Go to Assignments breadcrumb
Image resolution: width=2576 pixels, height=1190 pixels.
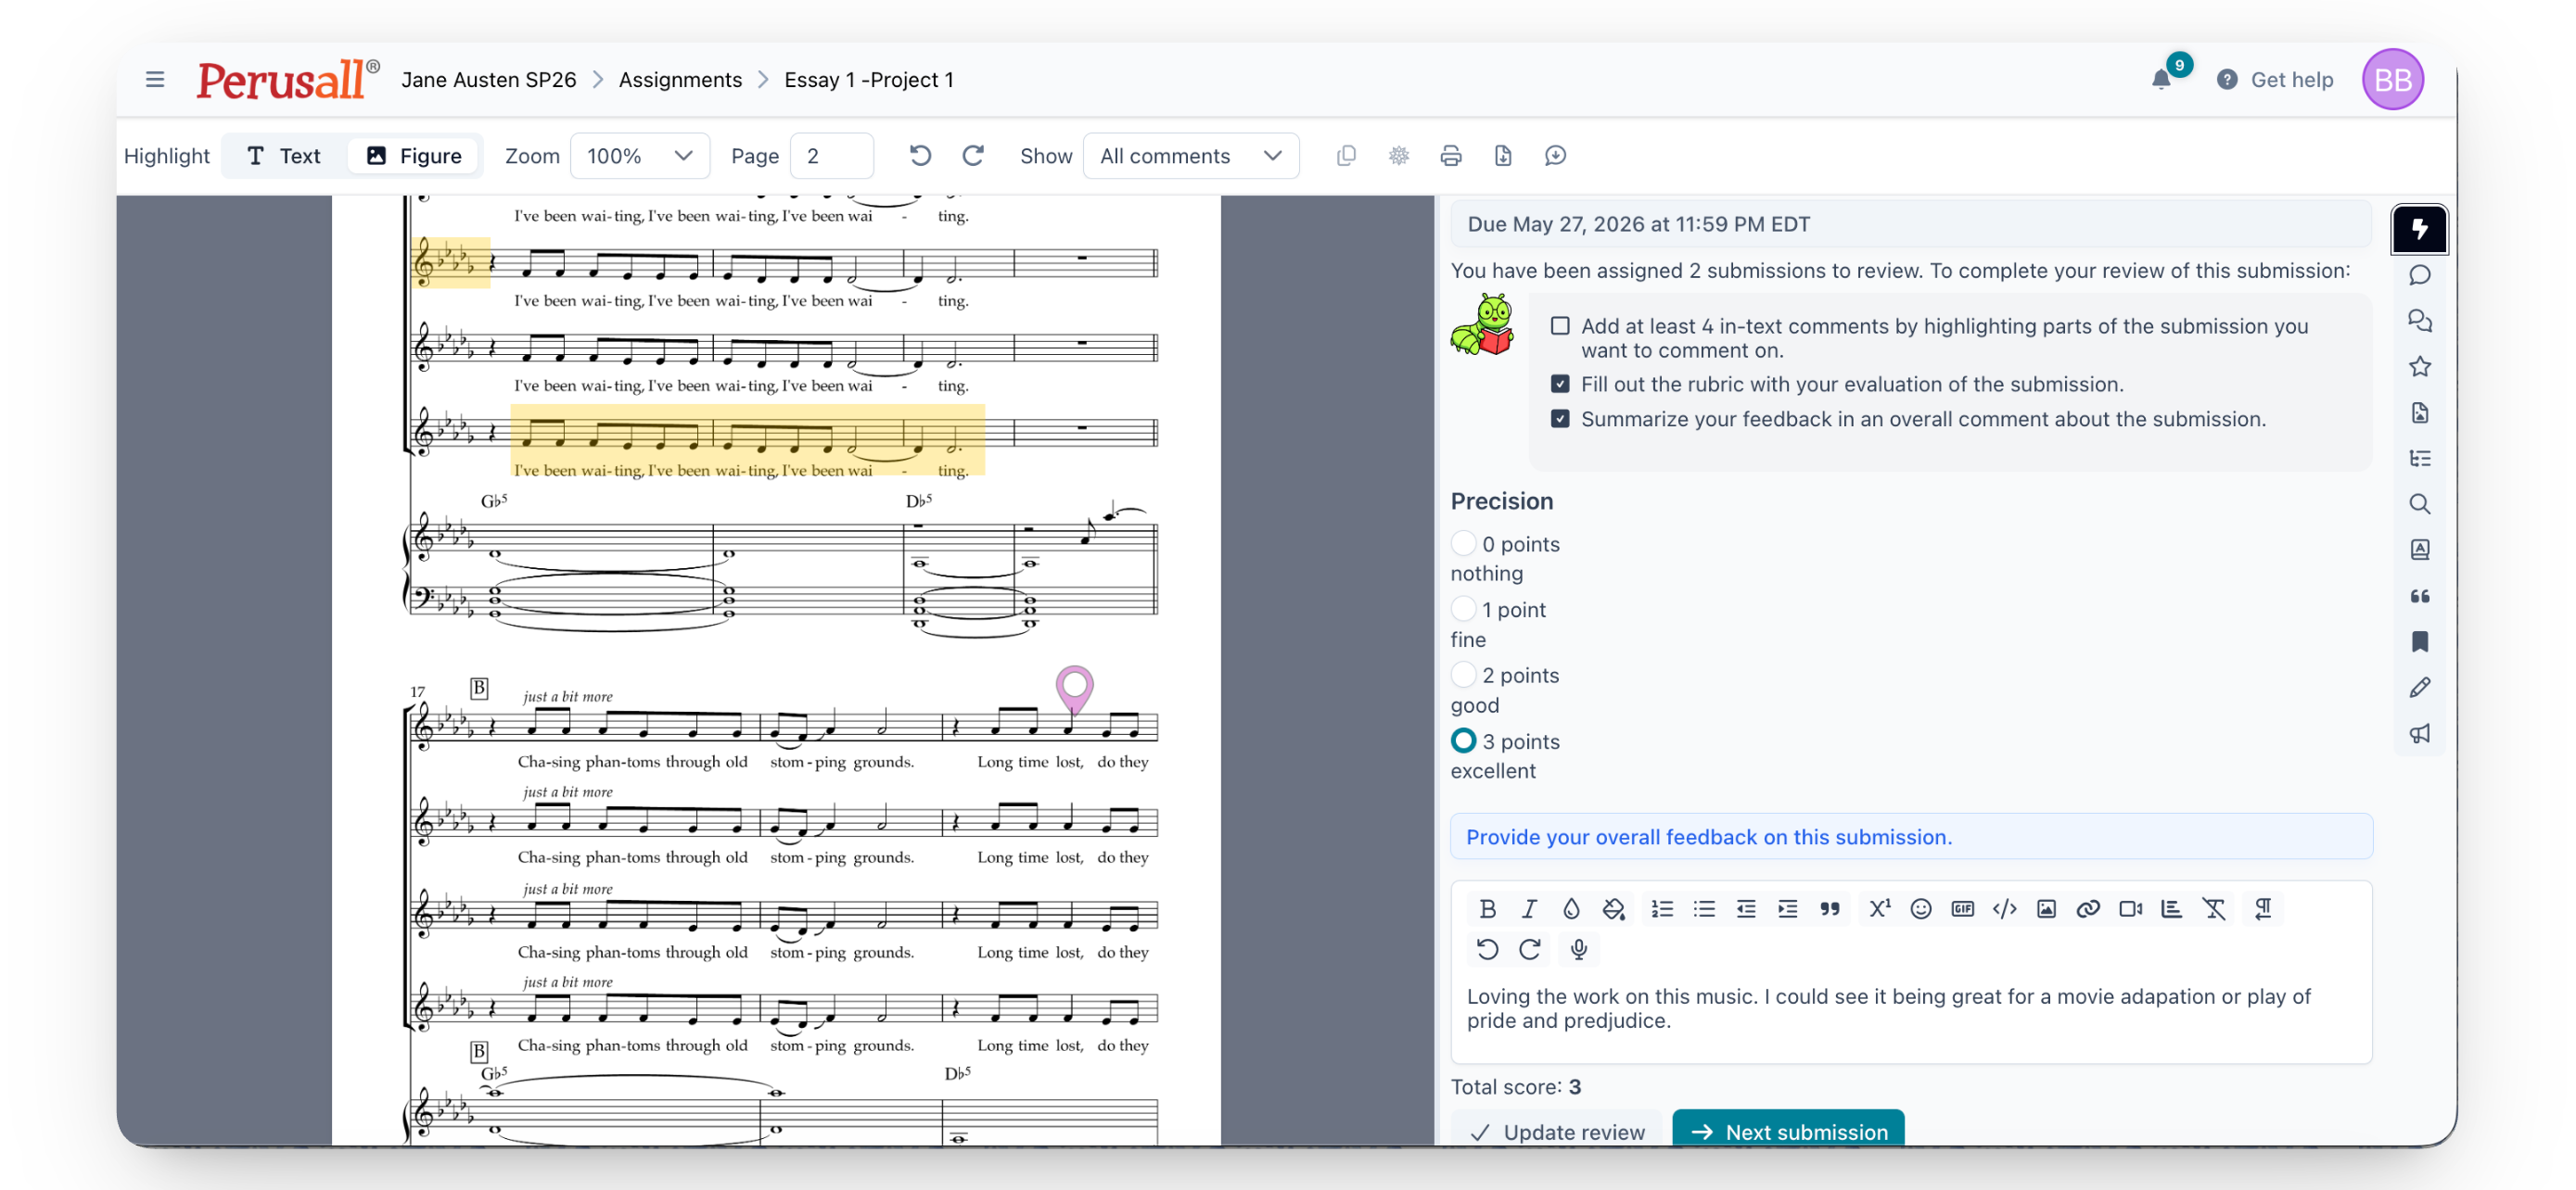tap(680, 80)
